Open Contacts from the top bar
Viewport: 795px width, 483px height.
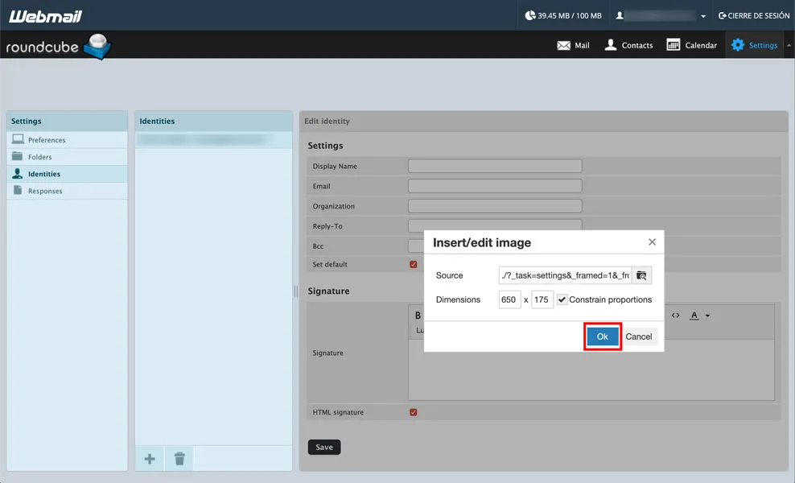628,45
